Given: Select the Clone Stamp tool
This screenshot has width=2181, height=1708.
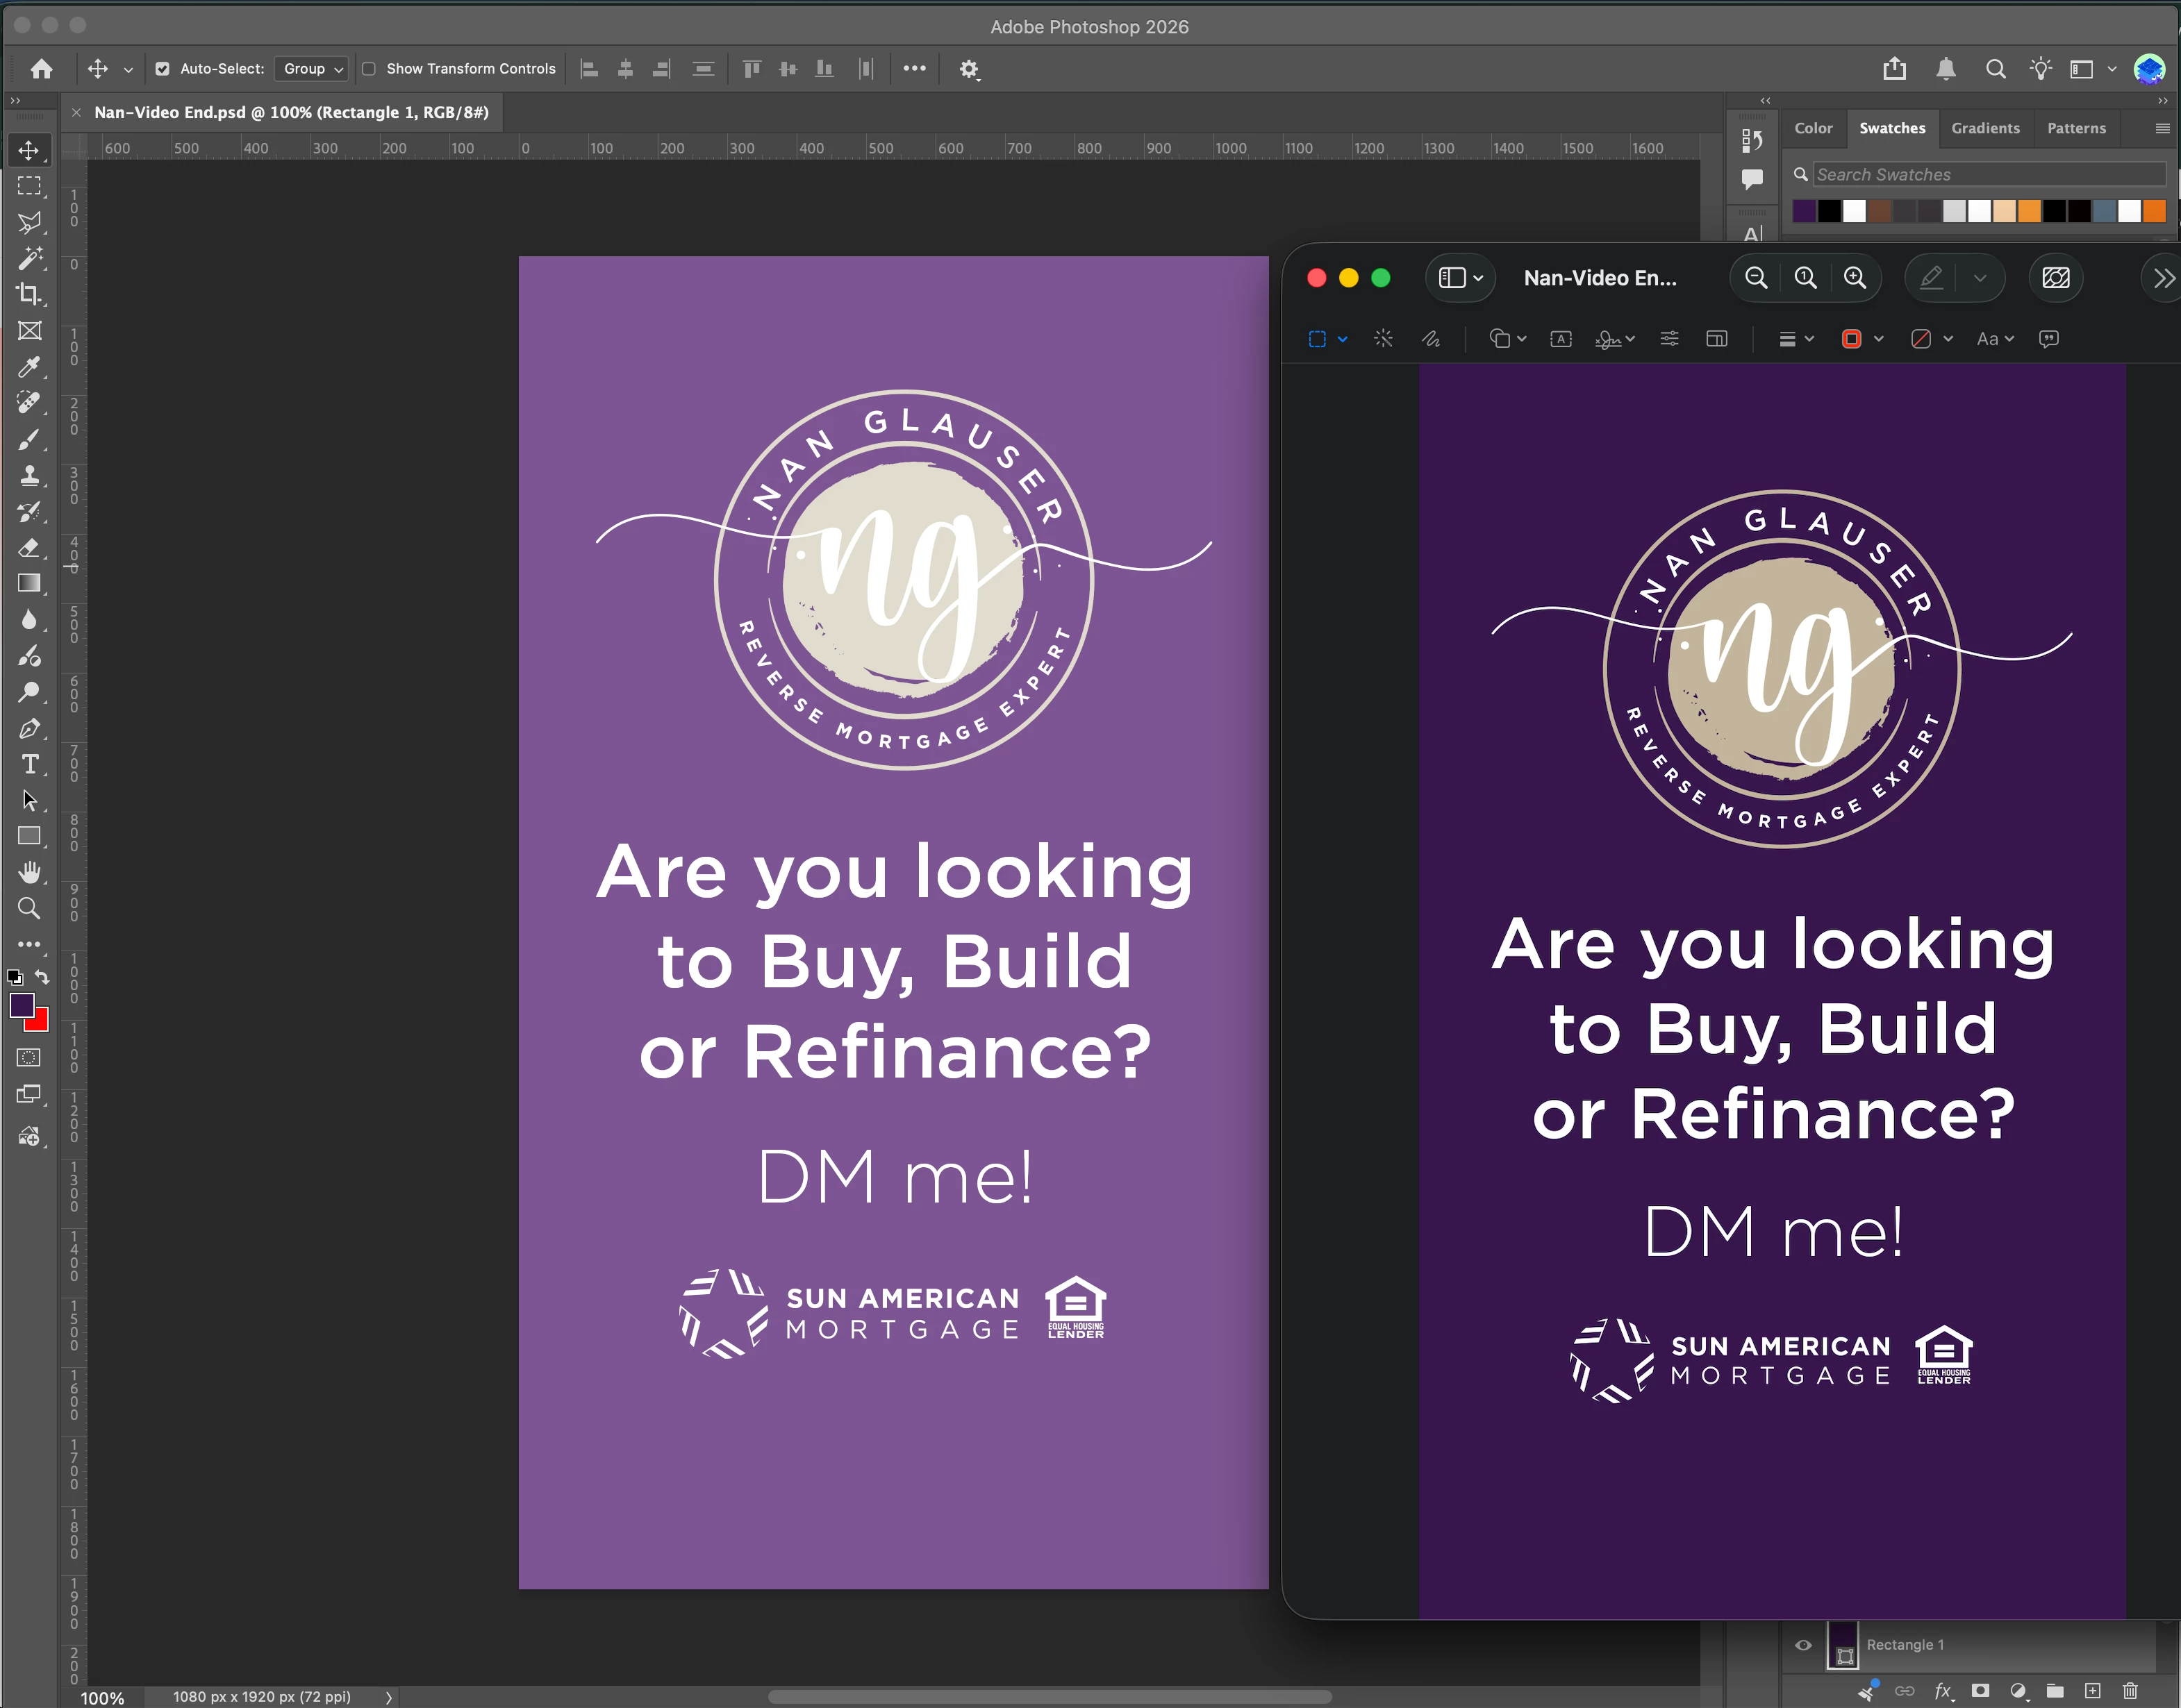Looking at the screenshot, I should [29, 475].
